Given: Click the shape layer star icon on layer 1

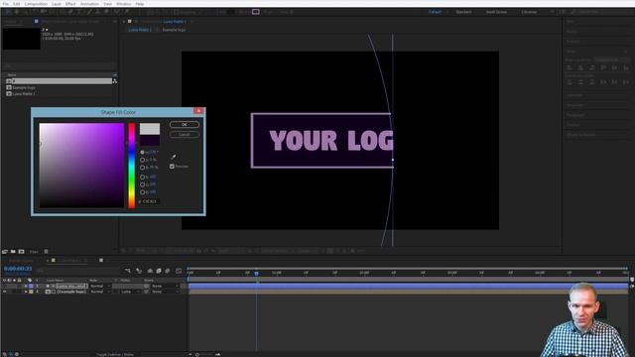Looking at the screenshot, I should [48, 286].
